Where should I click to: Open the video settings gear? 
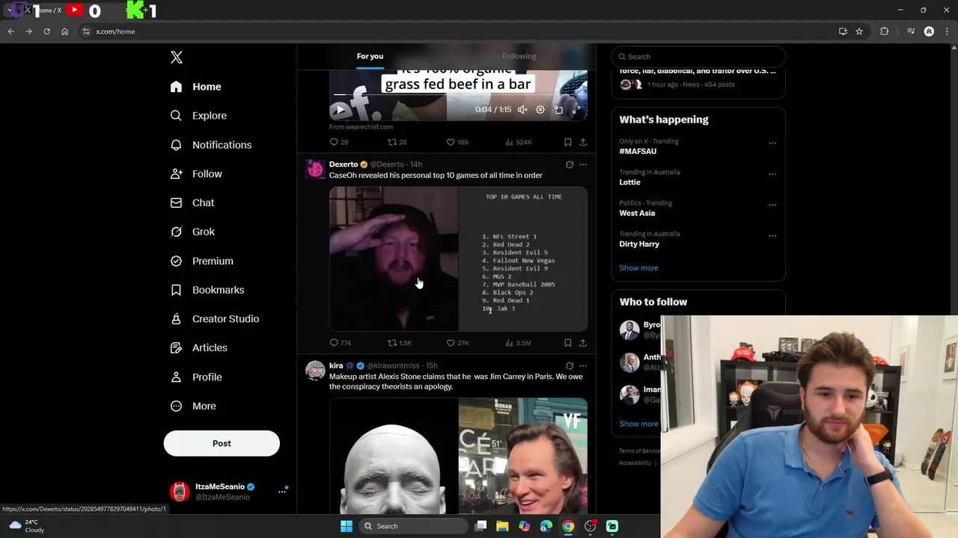tap(540, 110)
